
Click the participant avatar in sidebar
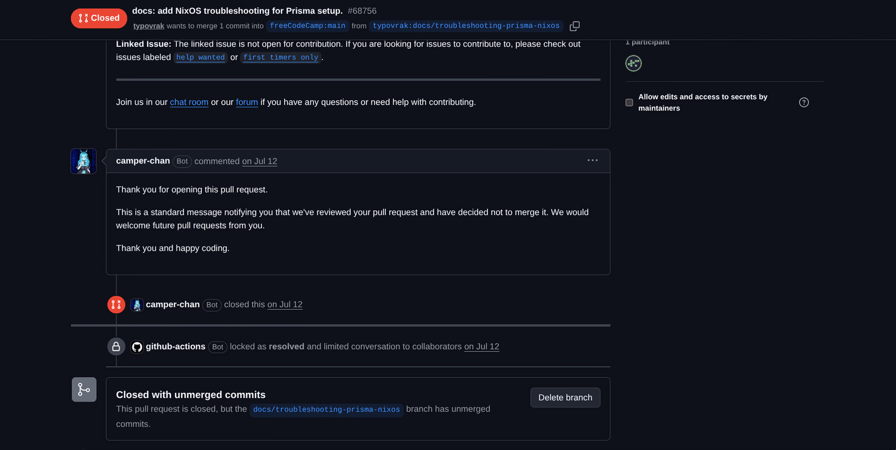[x=633, y=63]
